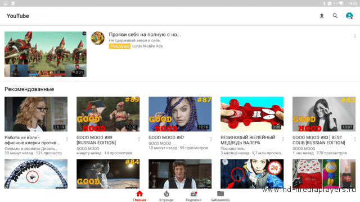The height and width of the screenshot is (202, 360).
Task: Select channel name Познаватель
Action: click(232, 148)
